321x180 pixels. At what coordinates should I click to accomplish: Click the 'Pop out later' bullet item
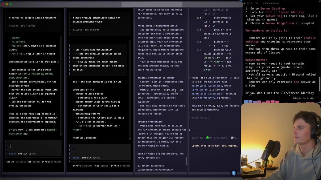[33, 48]
